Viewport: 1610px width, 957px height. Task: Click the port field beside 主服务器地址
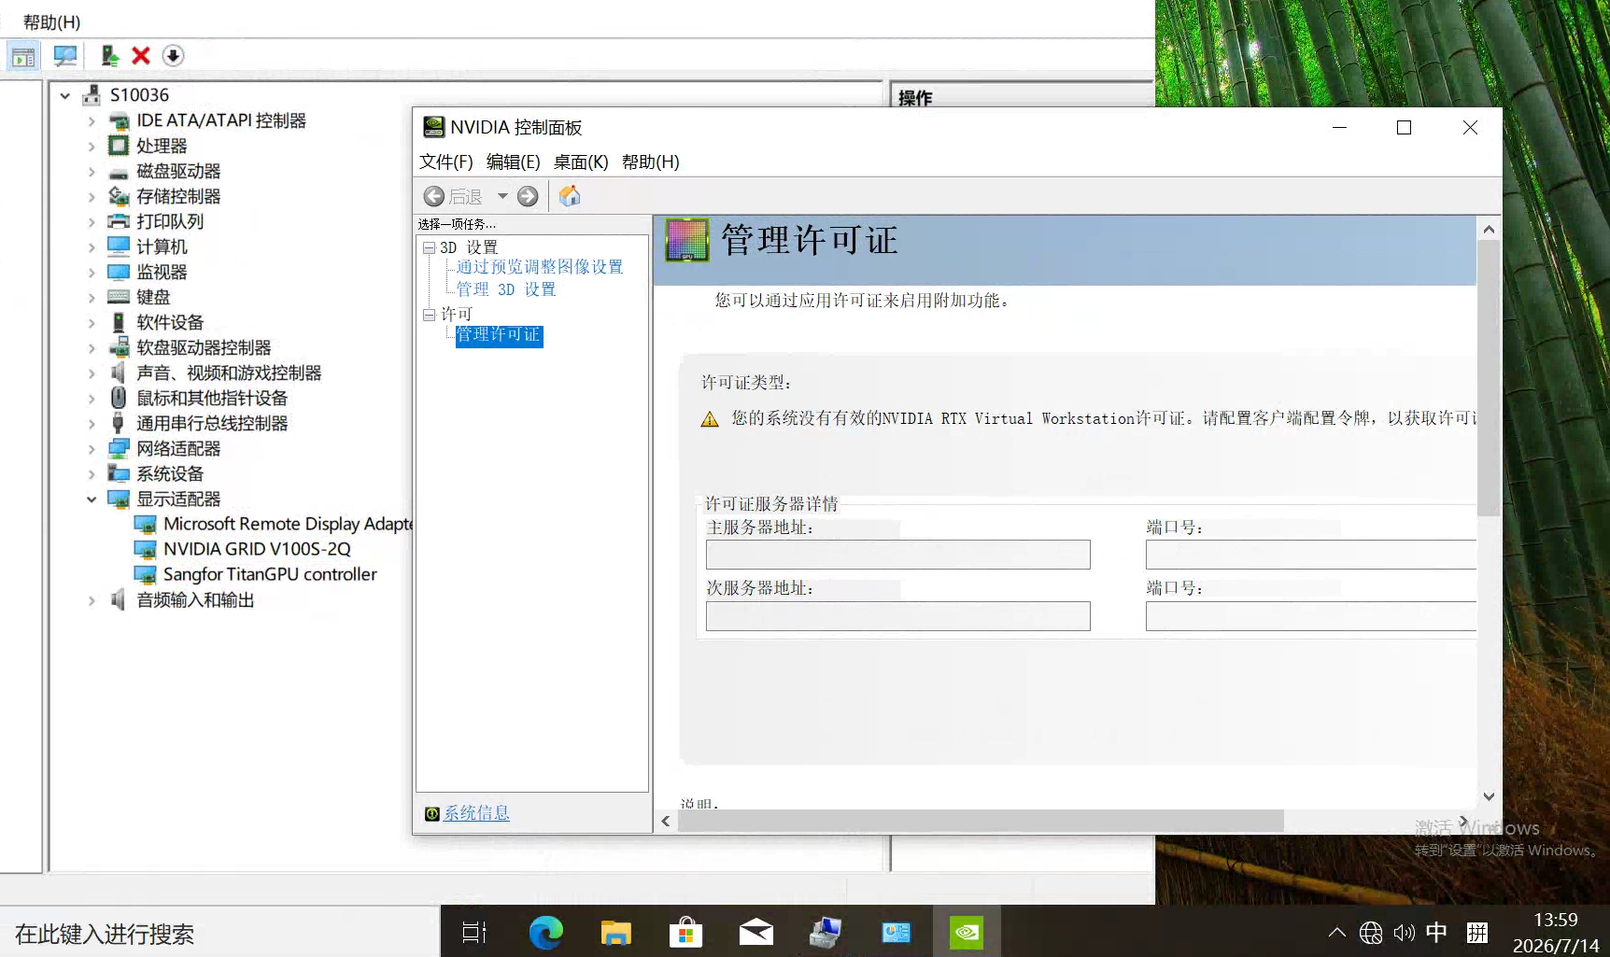1311,555
